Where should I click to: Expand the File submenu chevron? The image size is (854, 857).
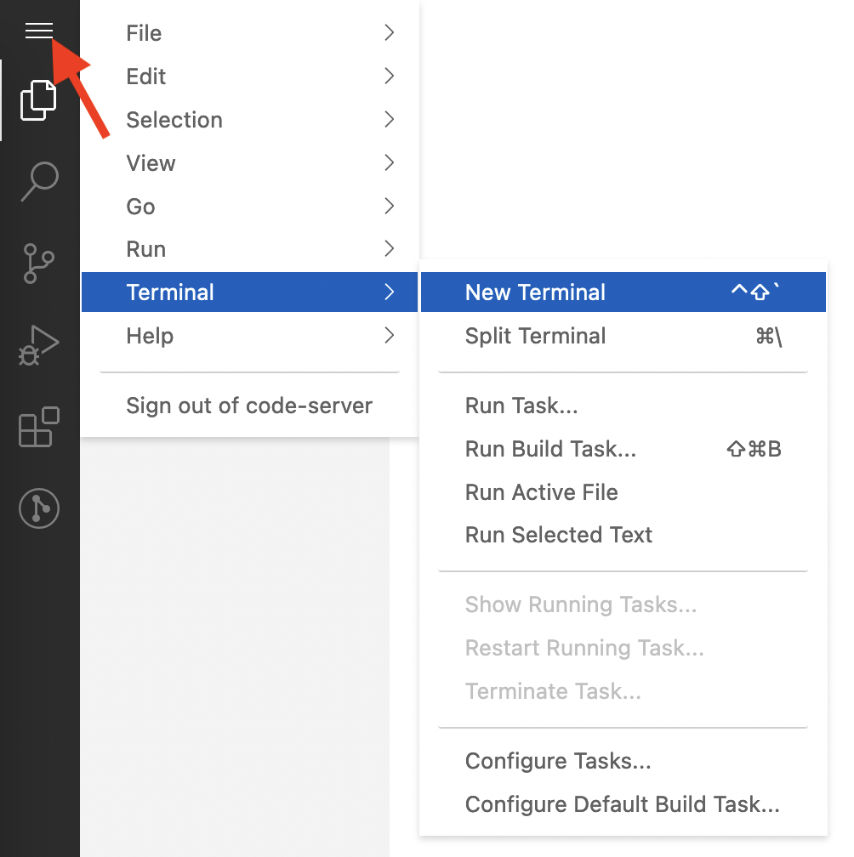389,33
